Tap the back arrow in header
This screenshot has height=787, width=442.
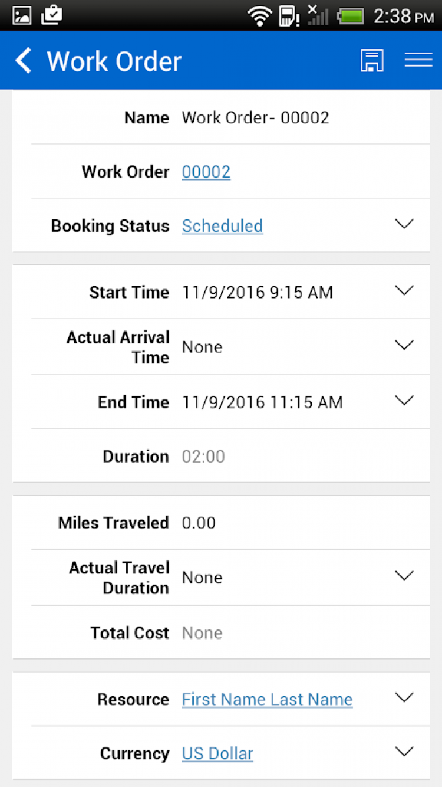(24, 61)
